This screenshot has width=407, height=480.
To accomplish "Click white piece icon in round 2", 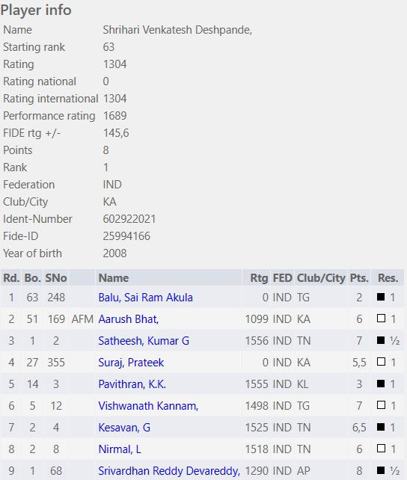I will 381,319.
